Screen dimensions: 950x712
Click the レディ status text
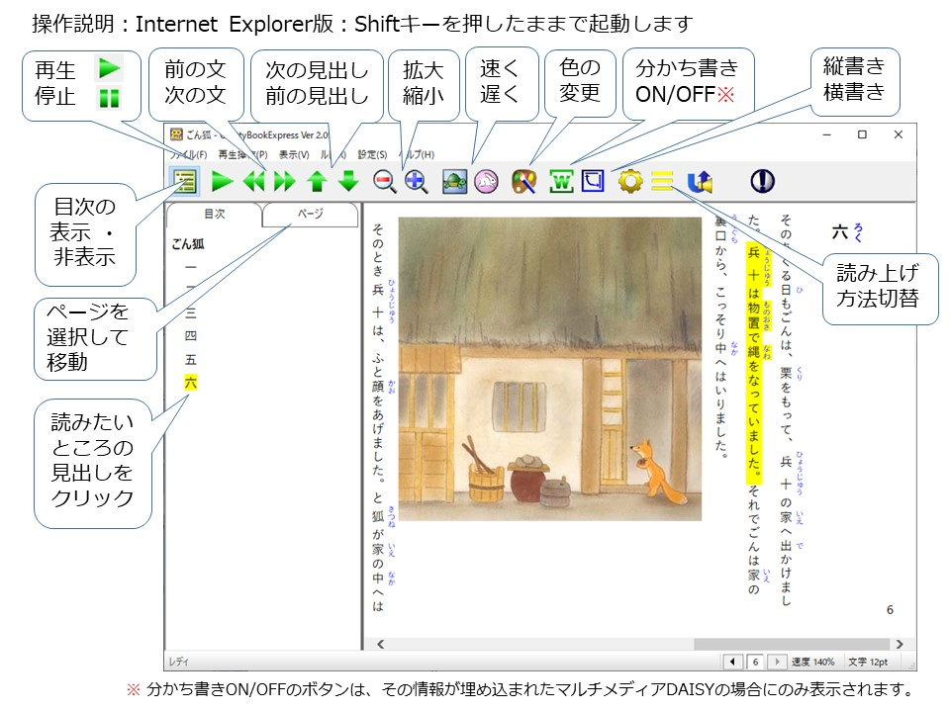178,663
